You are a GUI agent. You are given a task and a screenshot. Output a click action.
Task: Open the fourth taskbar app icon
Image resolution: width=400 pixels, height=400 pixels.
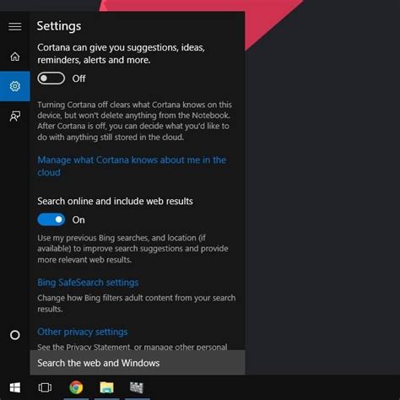point(137,387)
